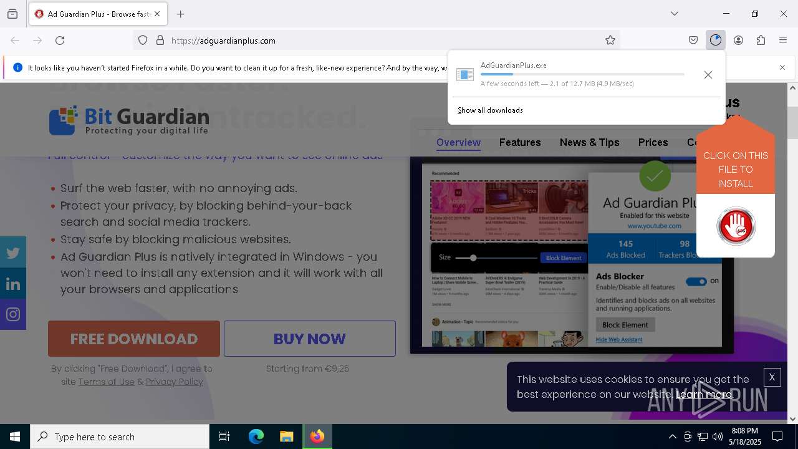Image resolution: width=798 pixels, height=449 pixels.
Task: Click the FREE DOWNLOAD button
Action: pyautogui.click(x=134, y=339)
